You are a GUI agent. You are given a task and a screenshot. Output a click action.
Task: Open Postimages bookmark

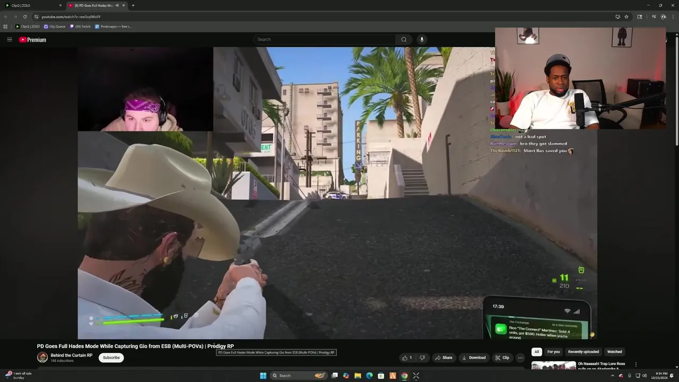[113, 26]
